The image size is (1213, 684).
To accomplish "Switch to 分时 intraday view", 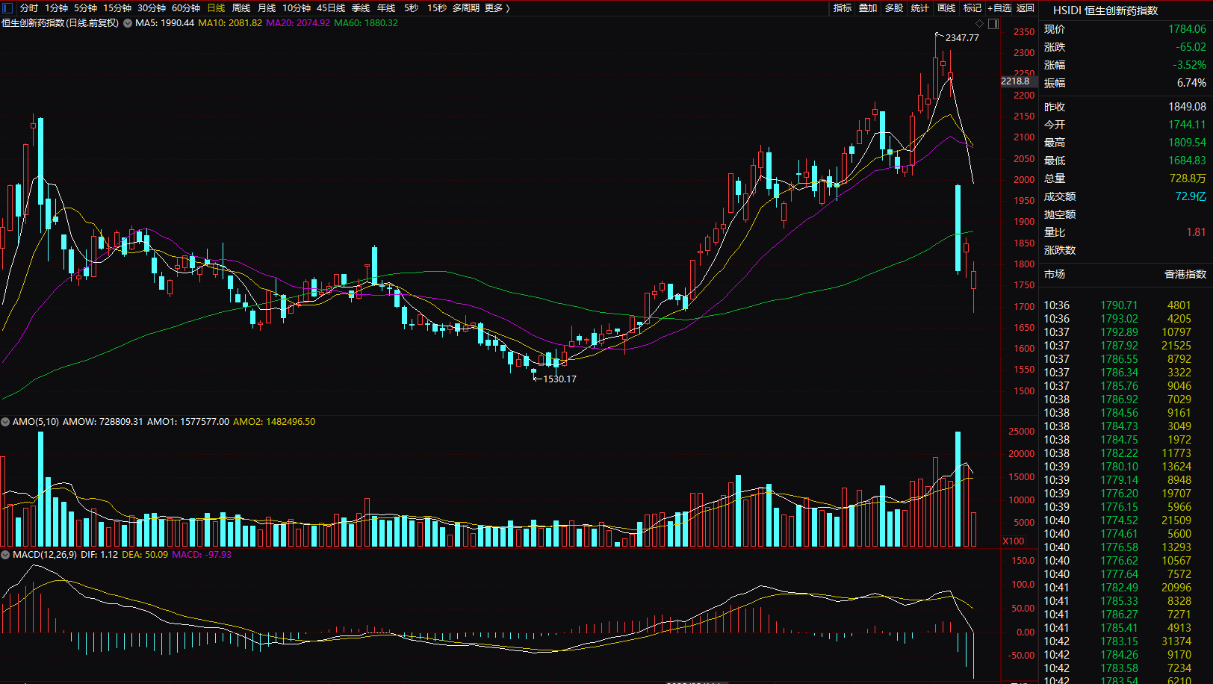I will pos(28,8).
